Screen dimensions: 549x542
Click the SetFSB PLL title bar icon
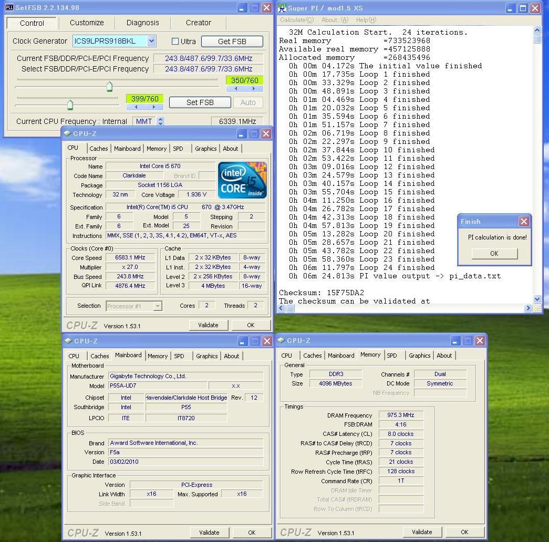pyautogui.click(x=9, y=7)
